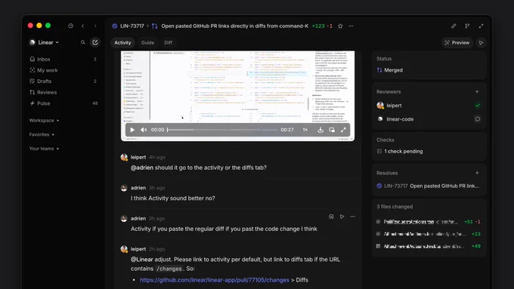Click leipert's approved check mark
The image size is (514, 289).
click(x=477, y=106)
